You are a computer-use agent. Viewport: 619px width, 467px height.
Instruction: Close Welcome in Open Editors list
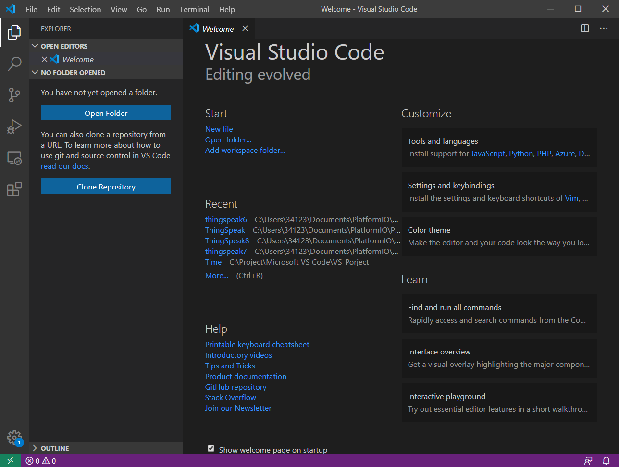pyautogui.click(x=45, y=59)
